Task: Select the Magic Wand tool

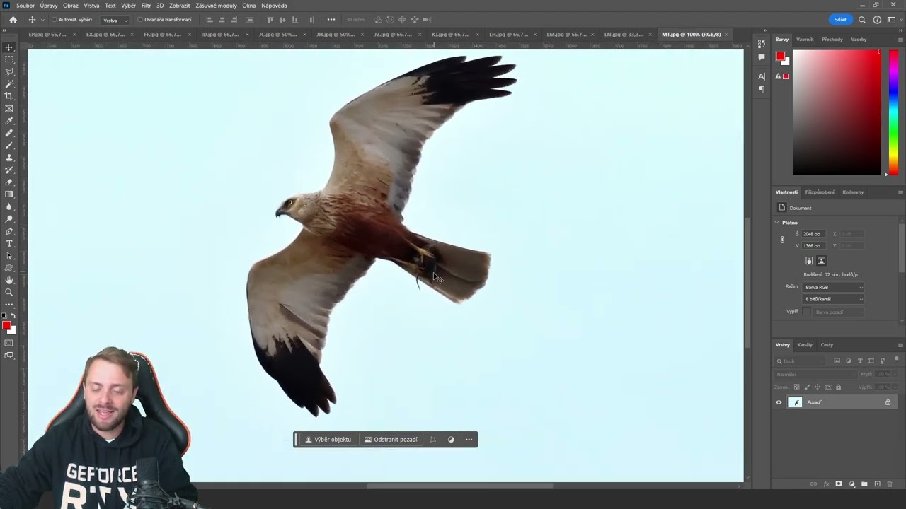Action: [x=9, y=84]
